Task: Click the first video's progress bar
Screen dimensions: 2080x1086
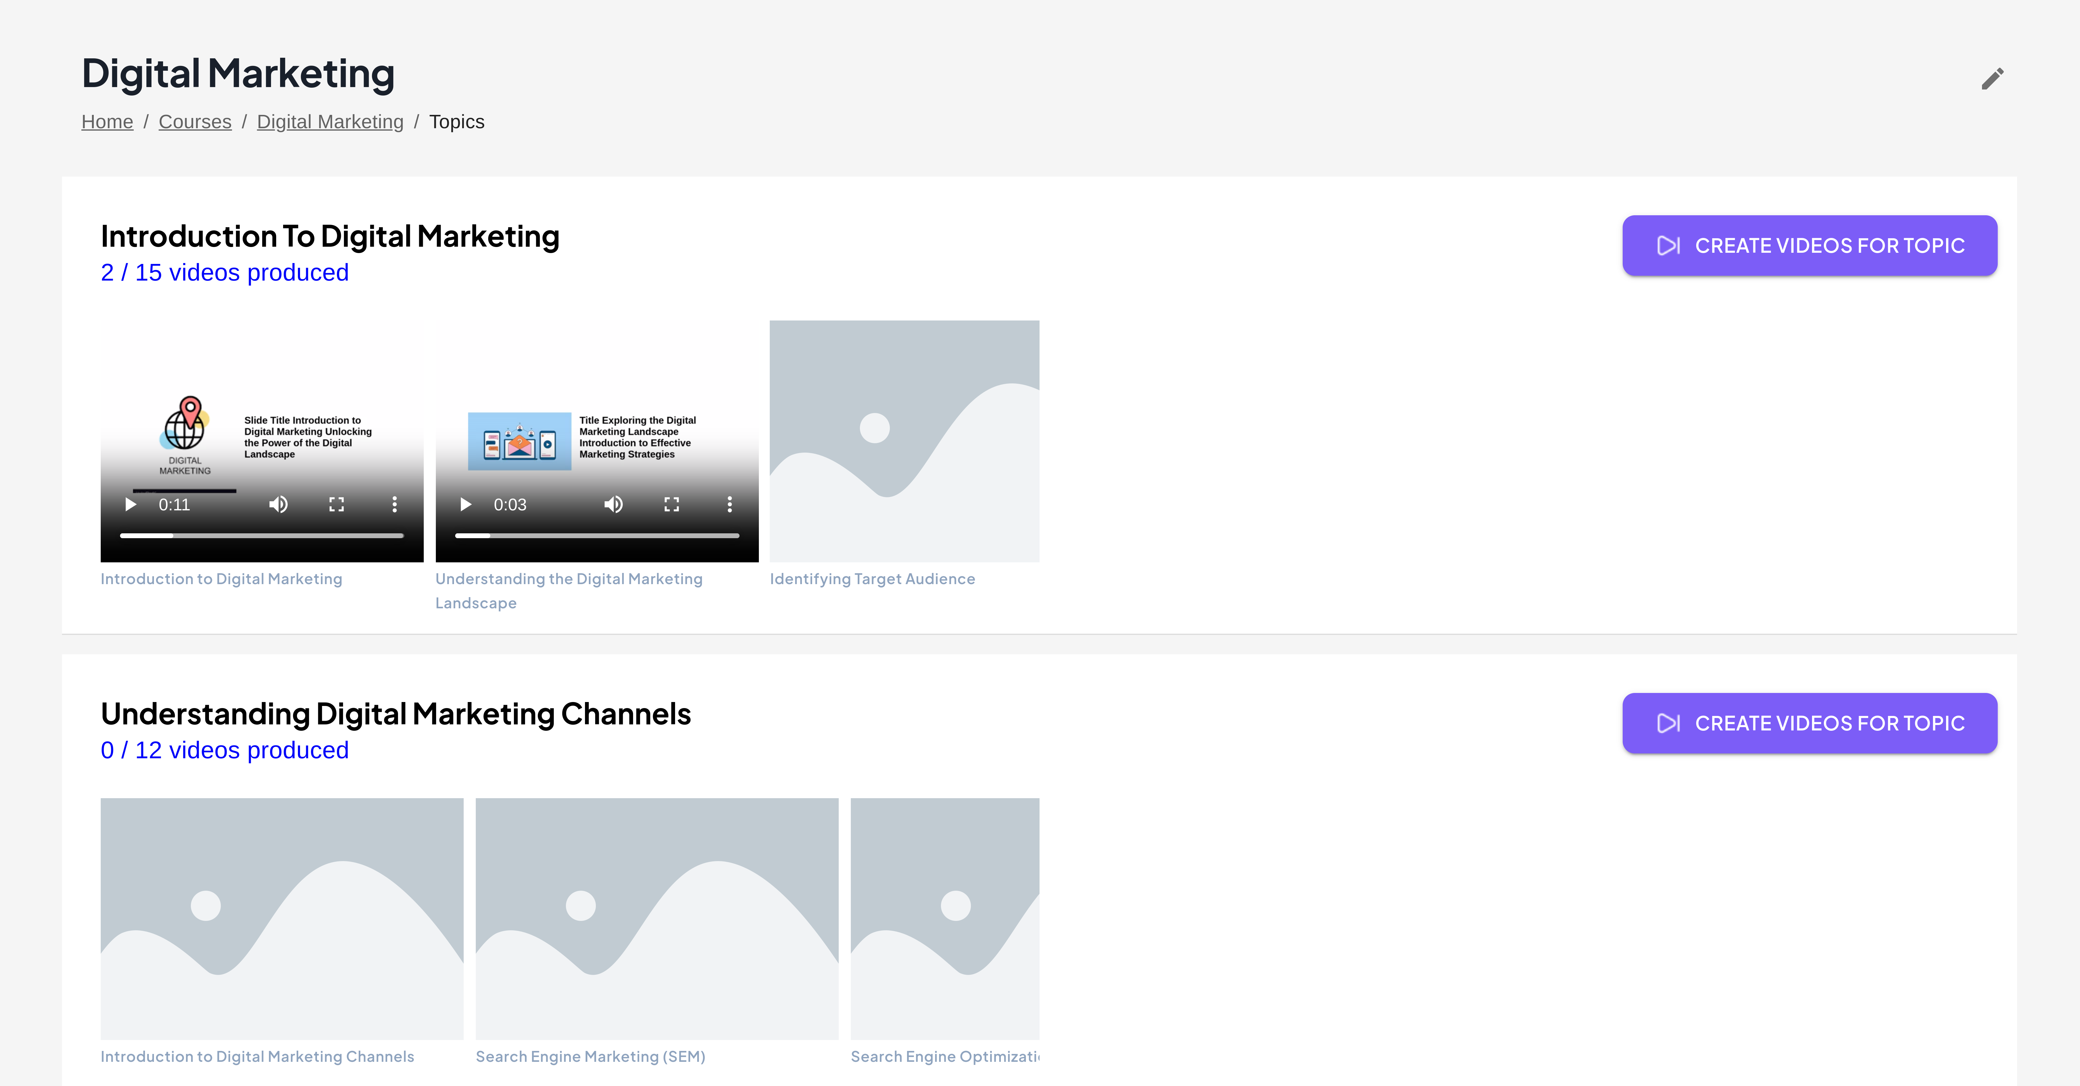Action: pos(262,535)
